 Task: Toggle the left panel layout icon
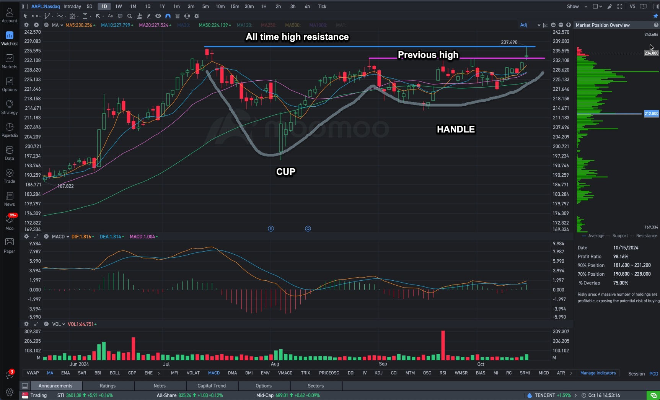[x=25, y=7]
